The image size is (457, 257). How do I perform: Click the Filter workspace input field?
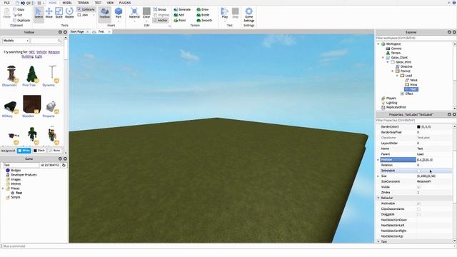[x=414, y=38]
